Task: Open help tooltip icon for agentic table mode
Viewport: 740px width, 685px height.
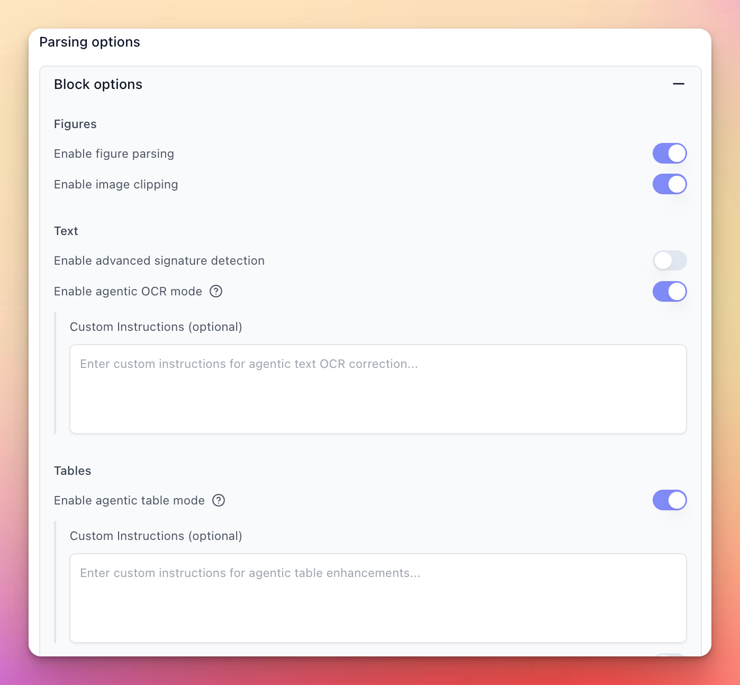Action: point(219,500)
